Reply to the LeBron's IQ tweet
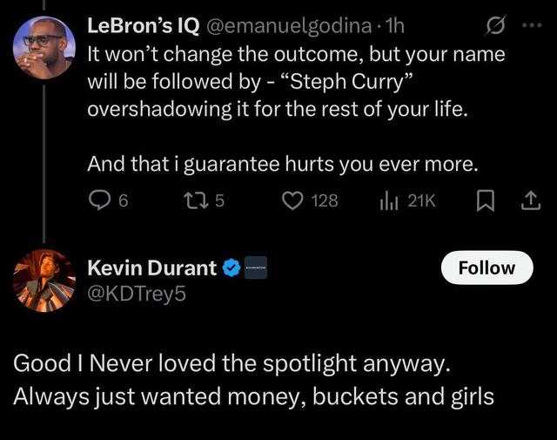557x440 pixels. click(101, 201)
